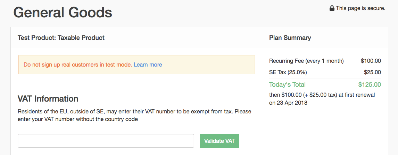Click the Today's Total label
The height and width of the screenshot is (155, 398).
click(287, 85)
